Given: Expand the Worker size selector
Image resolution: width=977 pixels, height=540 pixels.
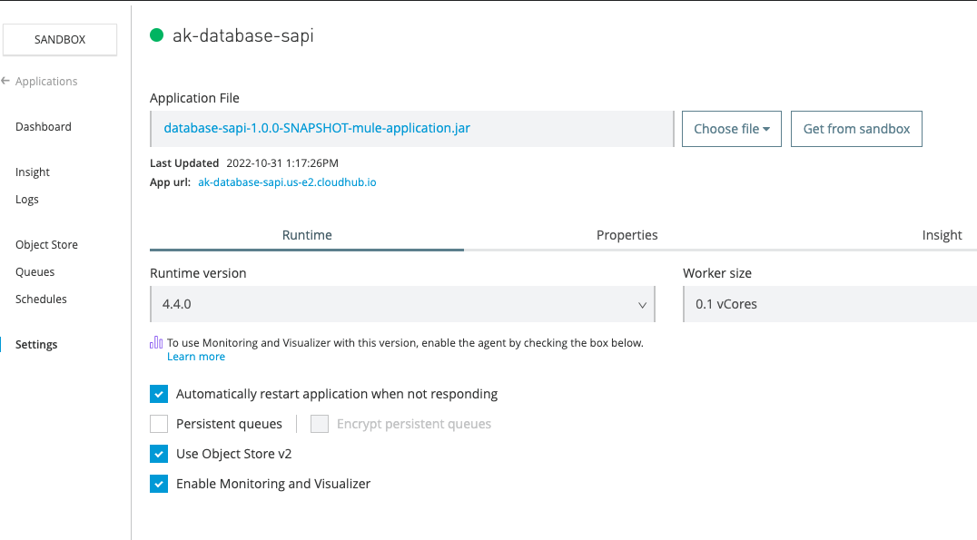Looking at the screenshot, I should click(x=829, y=304).
